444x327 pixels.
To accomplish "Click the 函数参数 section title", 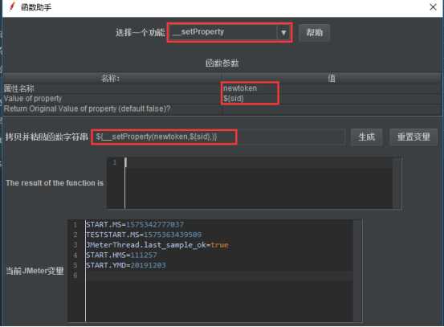I will [222, 63].
